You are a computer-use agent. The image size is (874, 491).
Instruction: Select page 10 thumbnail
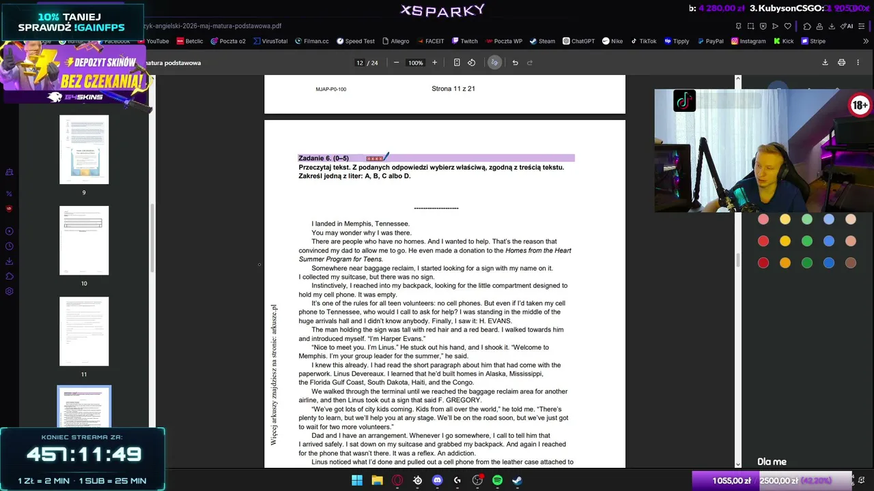point(84,241)
